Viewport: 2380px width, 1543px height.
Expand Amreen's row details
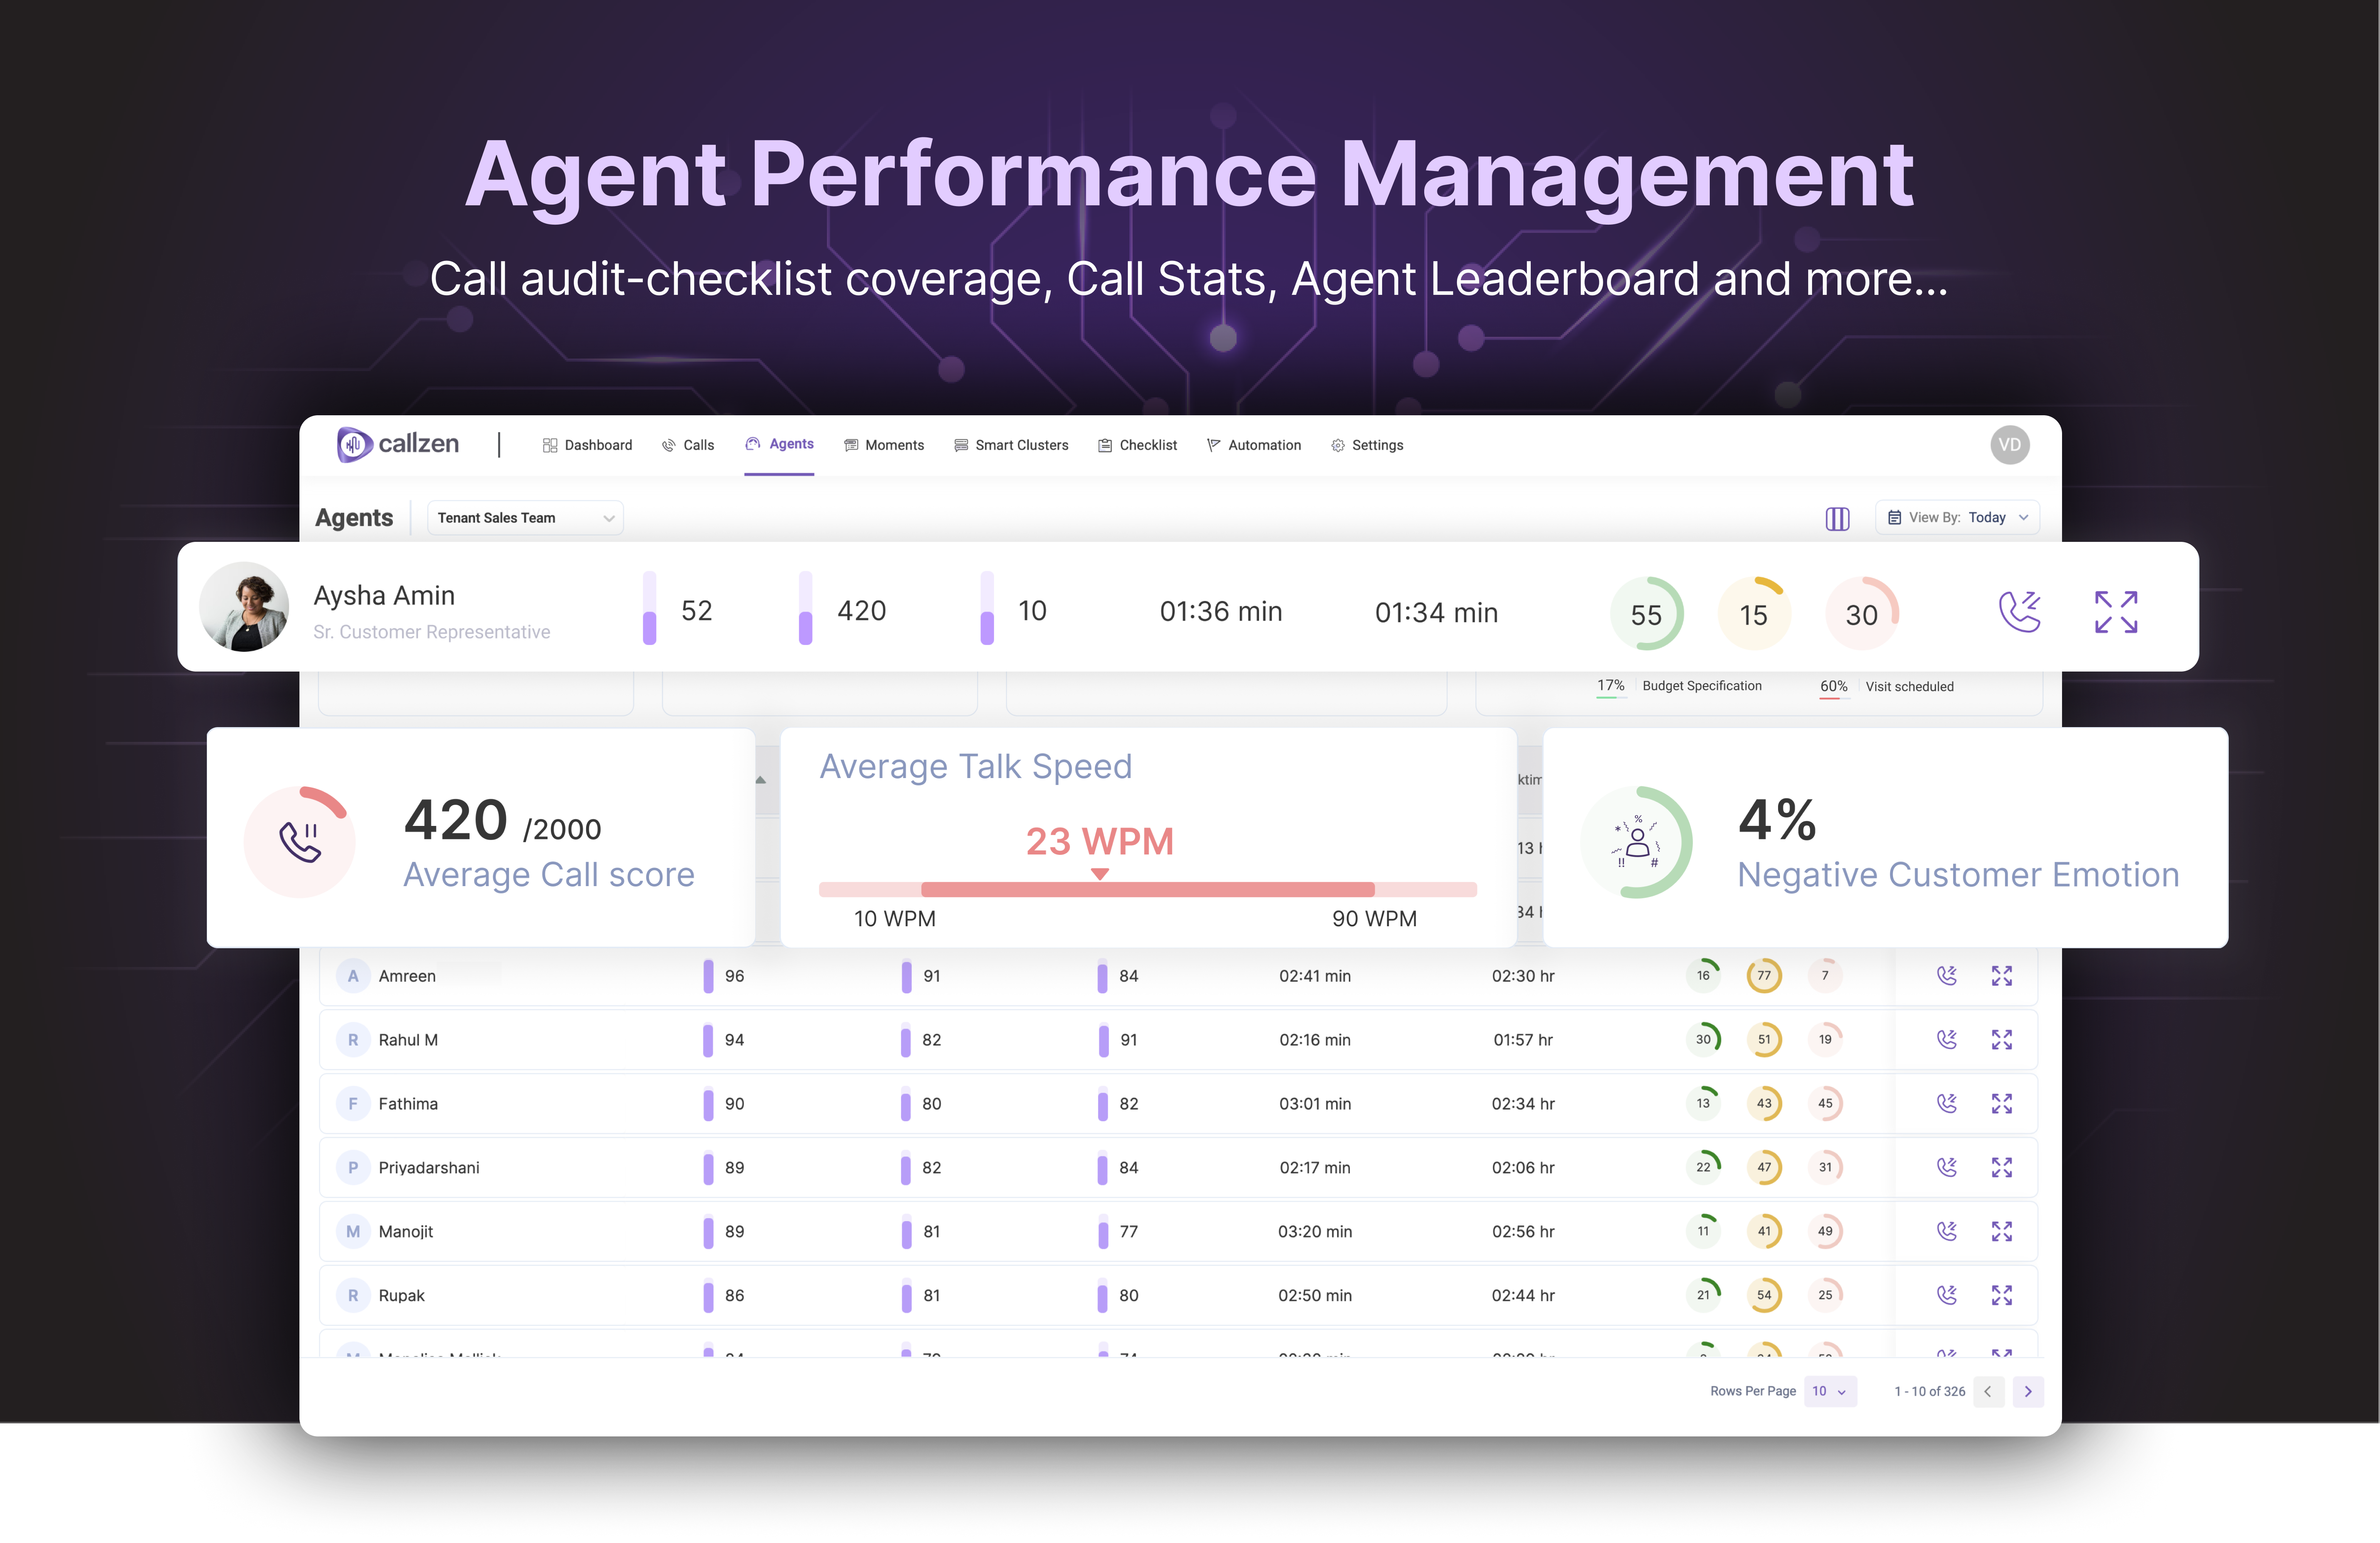coord(2001,976)
